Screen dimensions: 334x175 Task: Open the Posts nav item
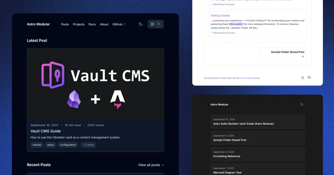click(65, 25)
